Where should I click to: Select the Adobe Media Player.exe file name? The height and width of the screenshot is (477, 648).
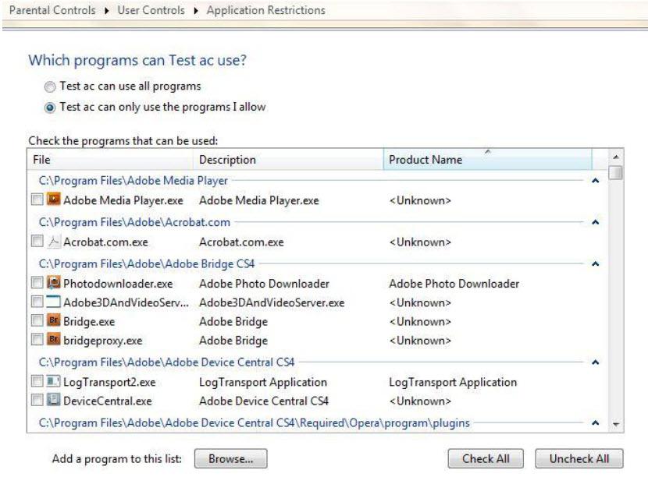coord(123,200)
